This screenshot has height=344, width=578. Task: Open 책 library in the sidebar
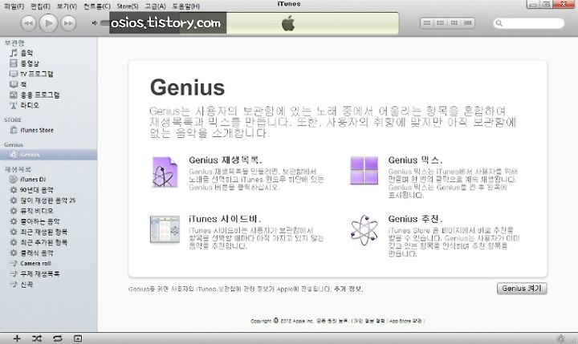coord(49,84)
